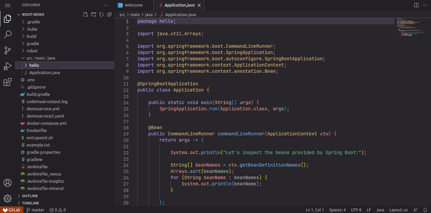The image size is (431, 213).
Task: Click the New File icon in Explorer
Action: click(x=86, y=14)
